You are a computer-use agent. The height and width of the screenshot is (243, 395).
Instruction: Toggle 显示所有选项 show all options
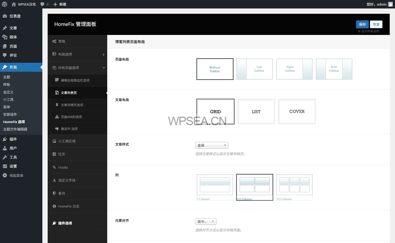point(369,31)
